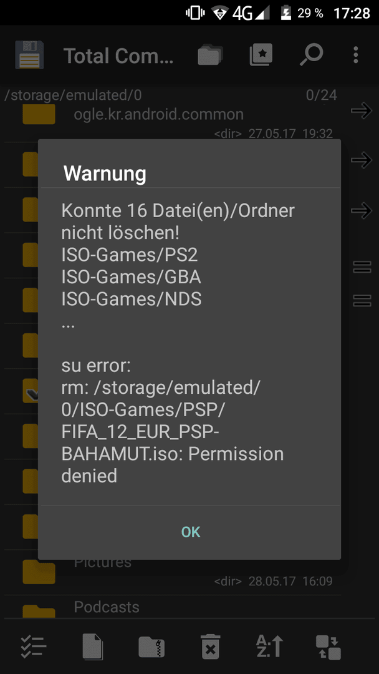
Task: Tap the select files checklist icon
Action: click(34, 647)
